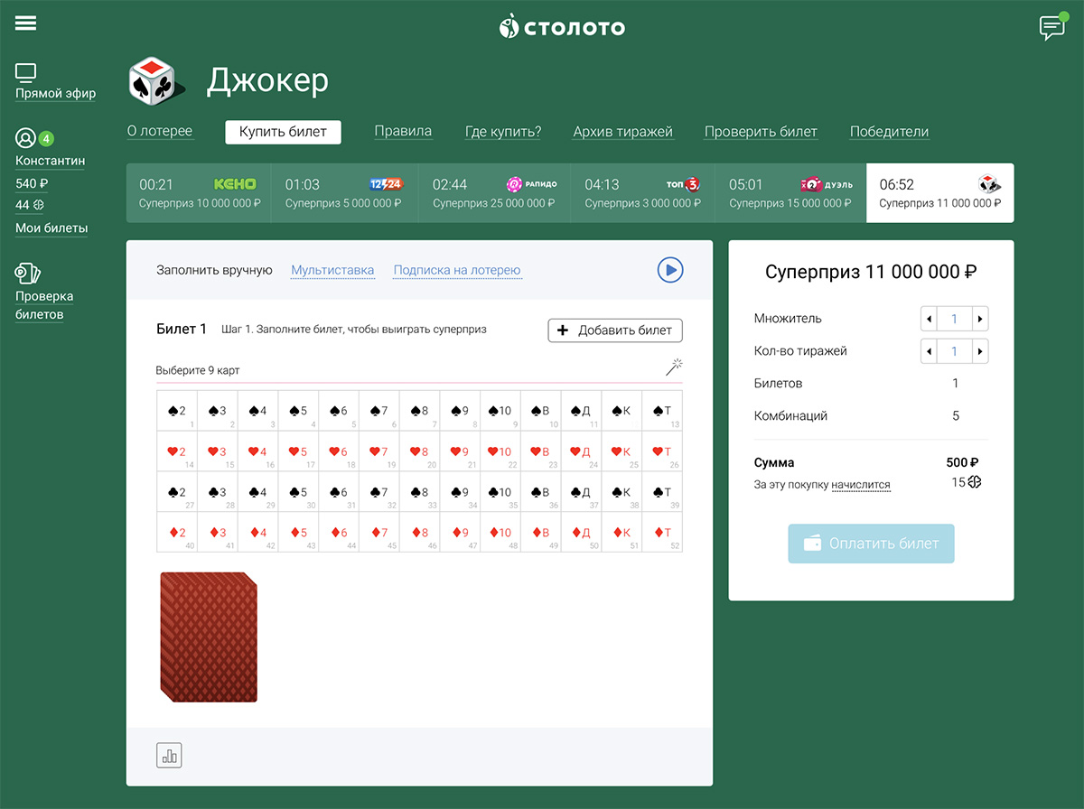Viewport: 1084px width, 809px height.
Task: Click the Joker dice logo
Action: [153, 80]
